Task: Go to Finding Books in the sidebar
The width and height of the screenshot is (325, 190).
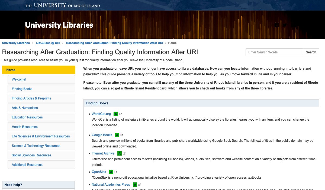Action: (x=41, y=89)
